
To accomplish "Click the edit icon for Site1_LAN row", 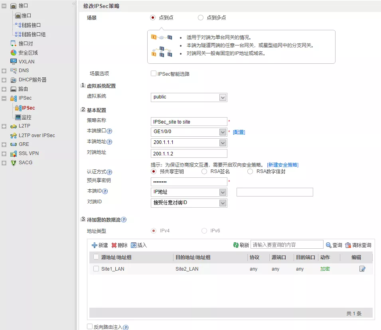I will tap(362, 269).
